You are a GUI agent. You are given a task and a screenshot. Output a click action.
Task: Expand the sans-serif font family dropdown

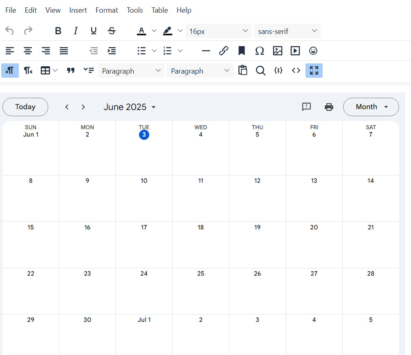(287, 31)
